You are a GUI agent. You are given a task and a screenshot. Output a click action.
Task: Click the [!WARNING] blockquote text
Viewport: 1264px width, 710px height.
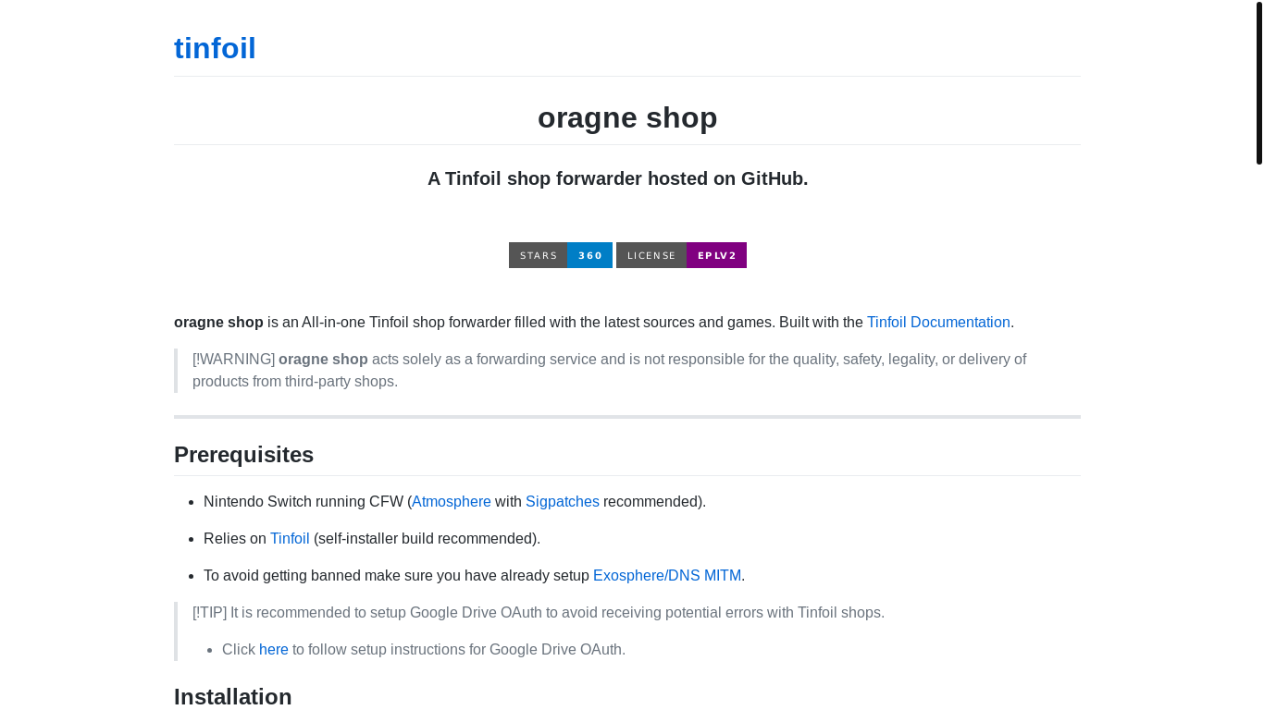pos(609,370)
